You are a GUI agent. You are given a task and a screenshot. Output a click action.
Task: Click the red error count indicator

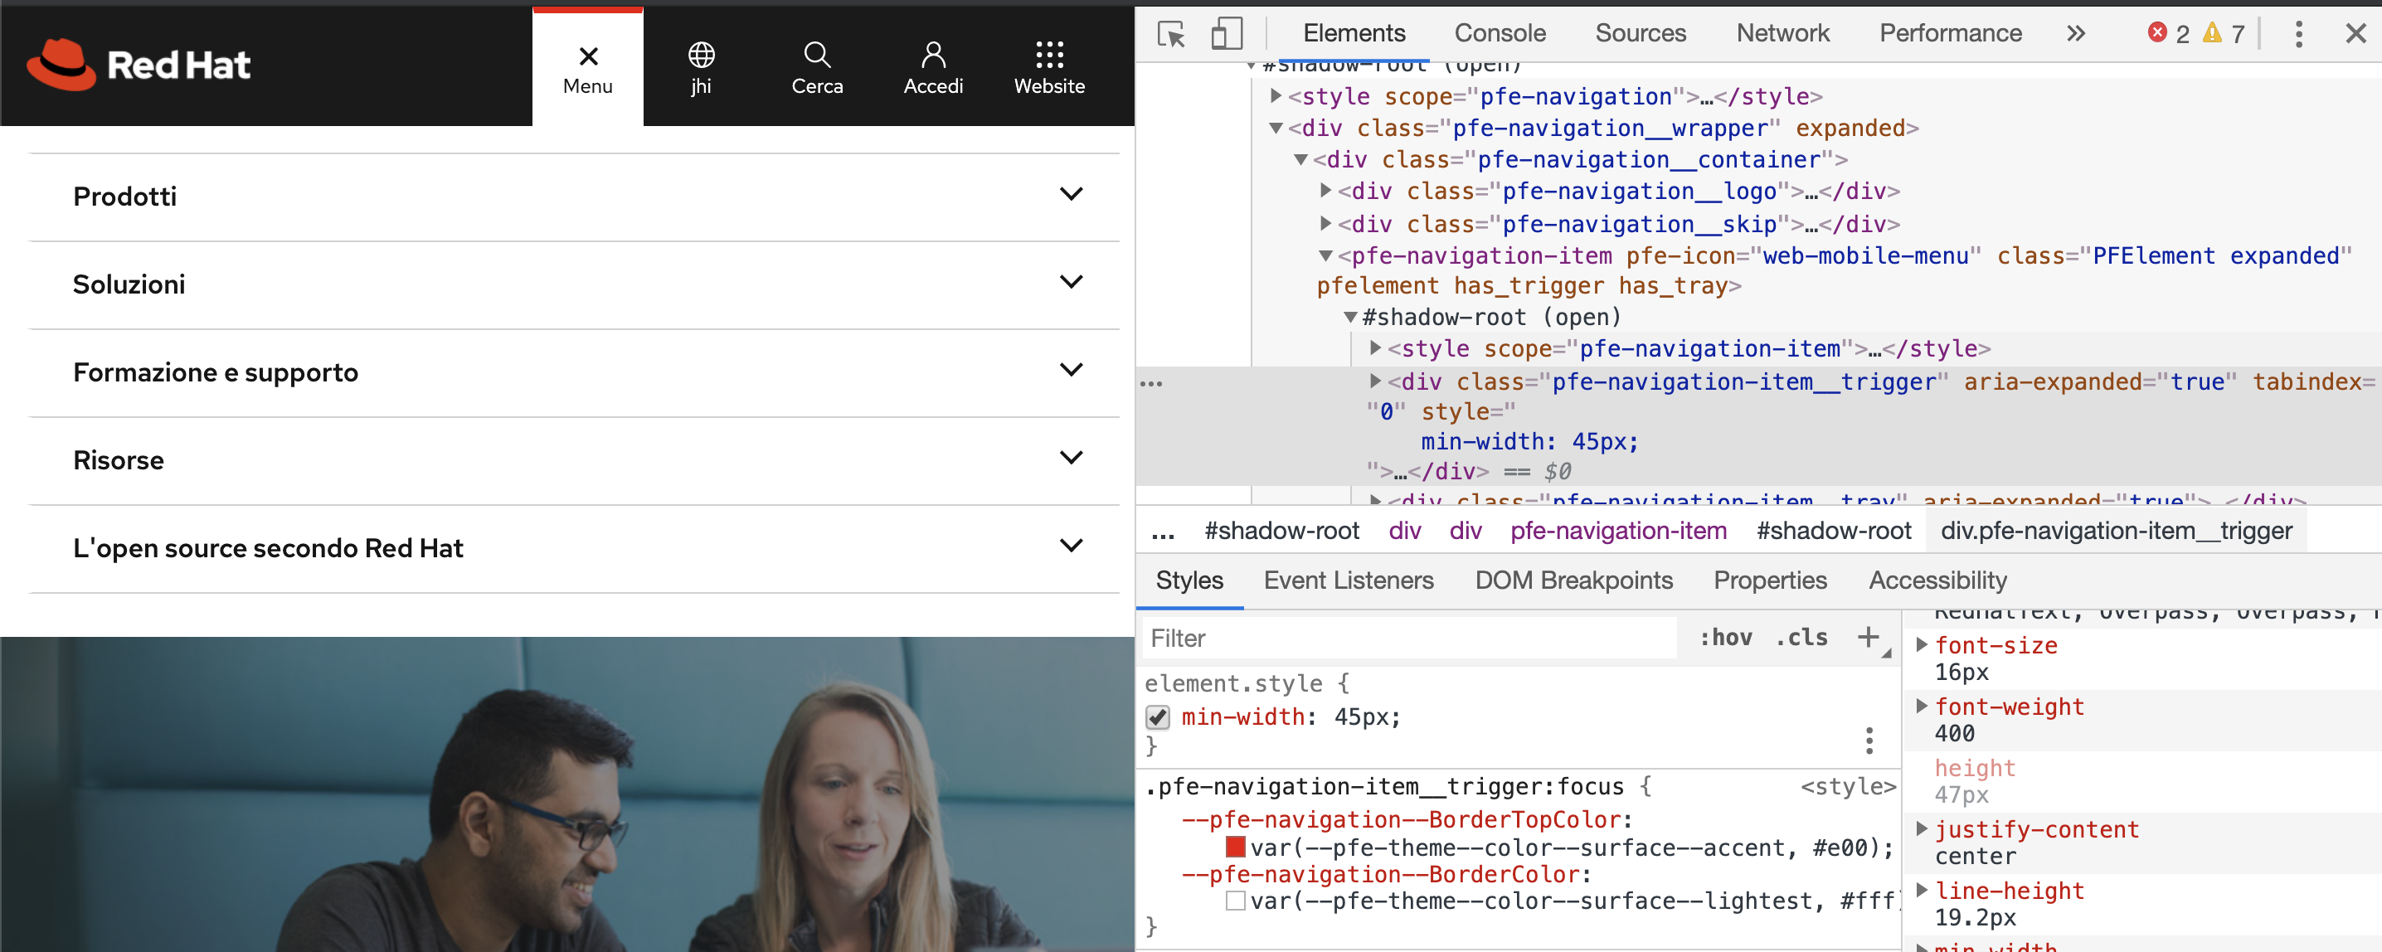[x=2167, y=34]
